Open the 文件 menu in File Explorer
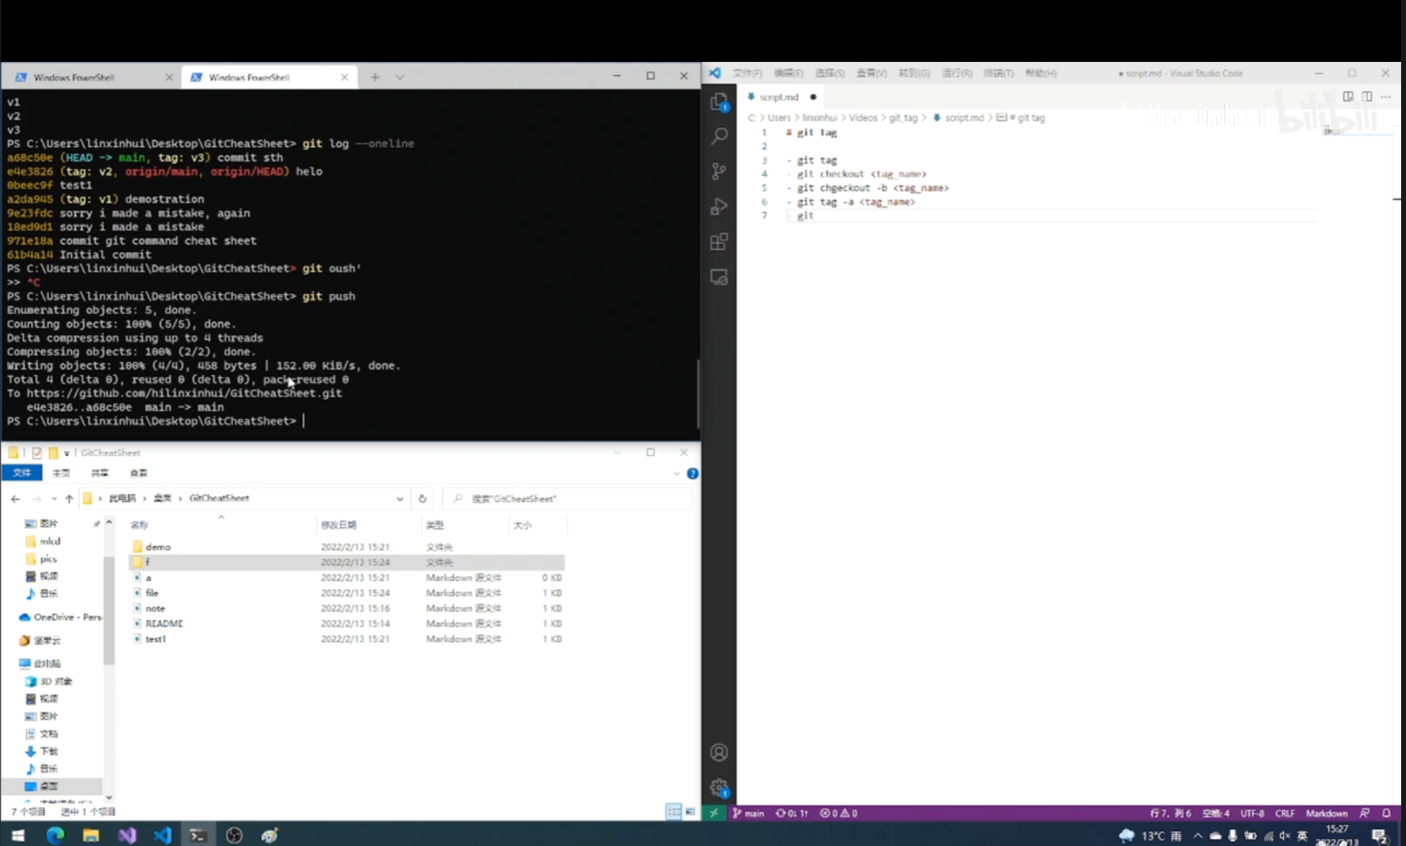 [22, 473]
